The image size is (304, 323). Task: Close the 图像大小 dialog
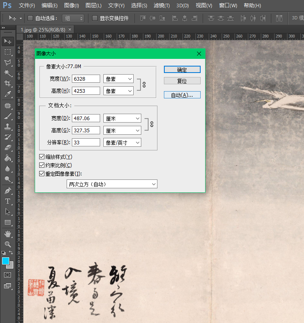pyautogui.click(x=199, y=54)
